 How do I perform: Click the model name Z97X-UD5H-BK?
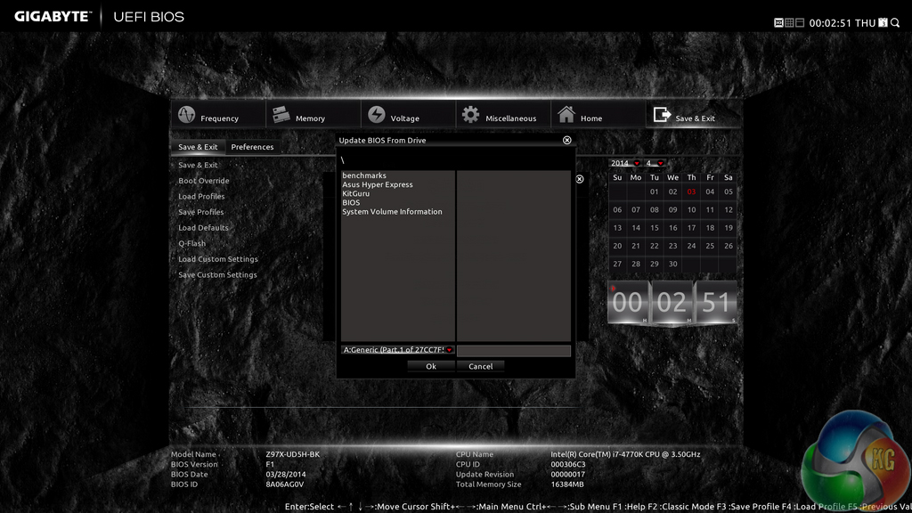(292, 454)
